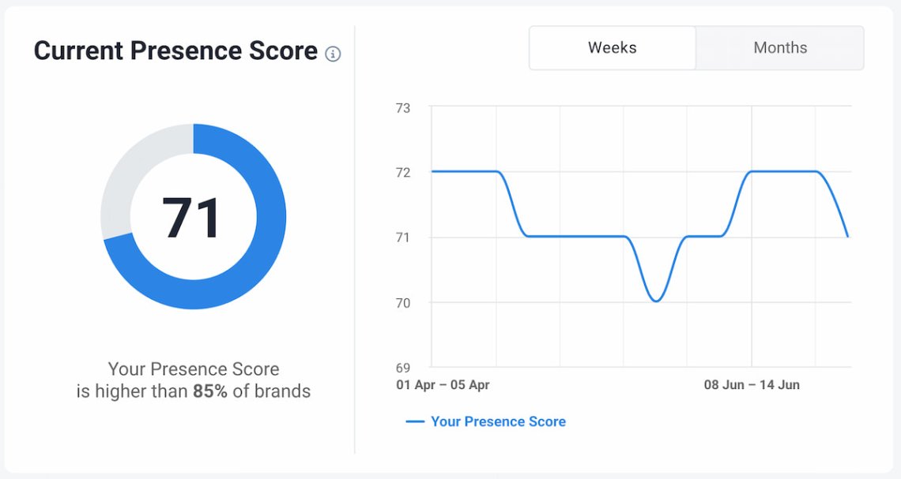
Task: Click the line's final point at 71
Action: (847, 237)
